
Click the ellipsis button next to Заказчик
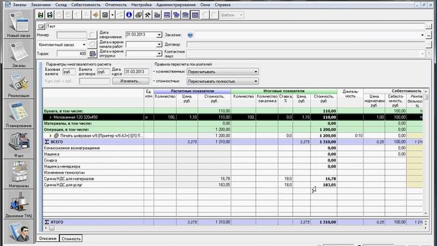tap(429, 35)
